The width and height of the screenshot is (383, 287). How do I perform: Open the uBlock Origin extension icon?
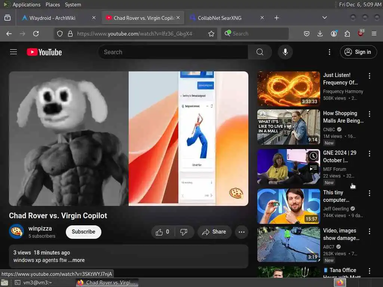[361, 33]
